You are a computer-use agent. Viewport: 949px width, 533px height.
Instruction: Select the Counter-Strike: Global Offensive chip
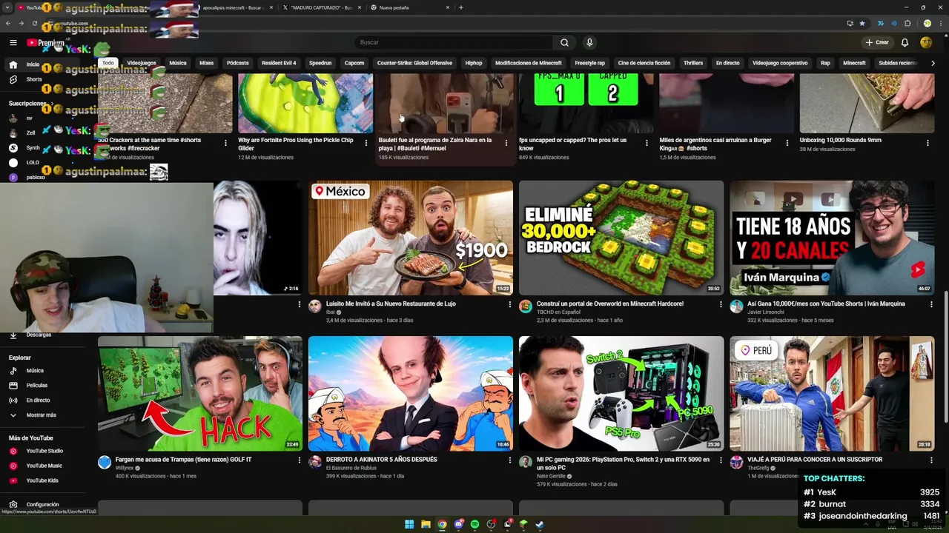pyautogui.click(x=414, y=63)
